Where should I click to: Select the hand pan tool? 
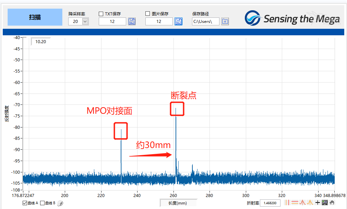pos(332,202)
